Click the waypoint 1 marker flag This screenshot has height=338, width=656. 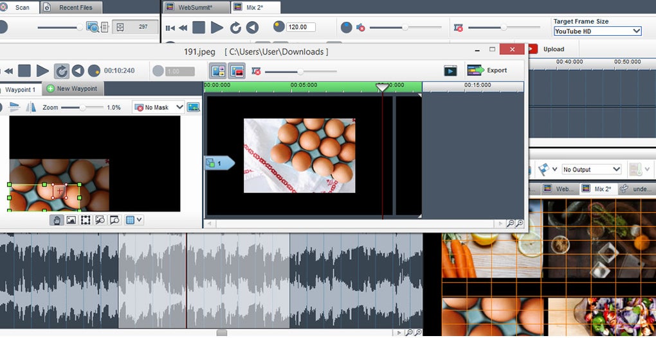219,164
